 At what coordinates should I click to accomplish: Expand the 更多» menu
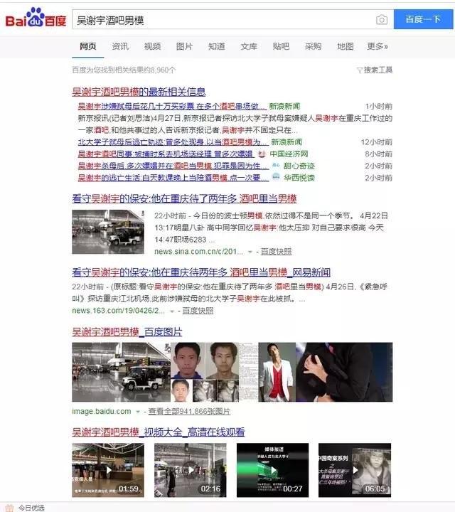click(x=378, y=46)
